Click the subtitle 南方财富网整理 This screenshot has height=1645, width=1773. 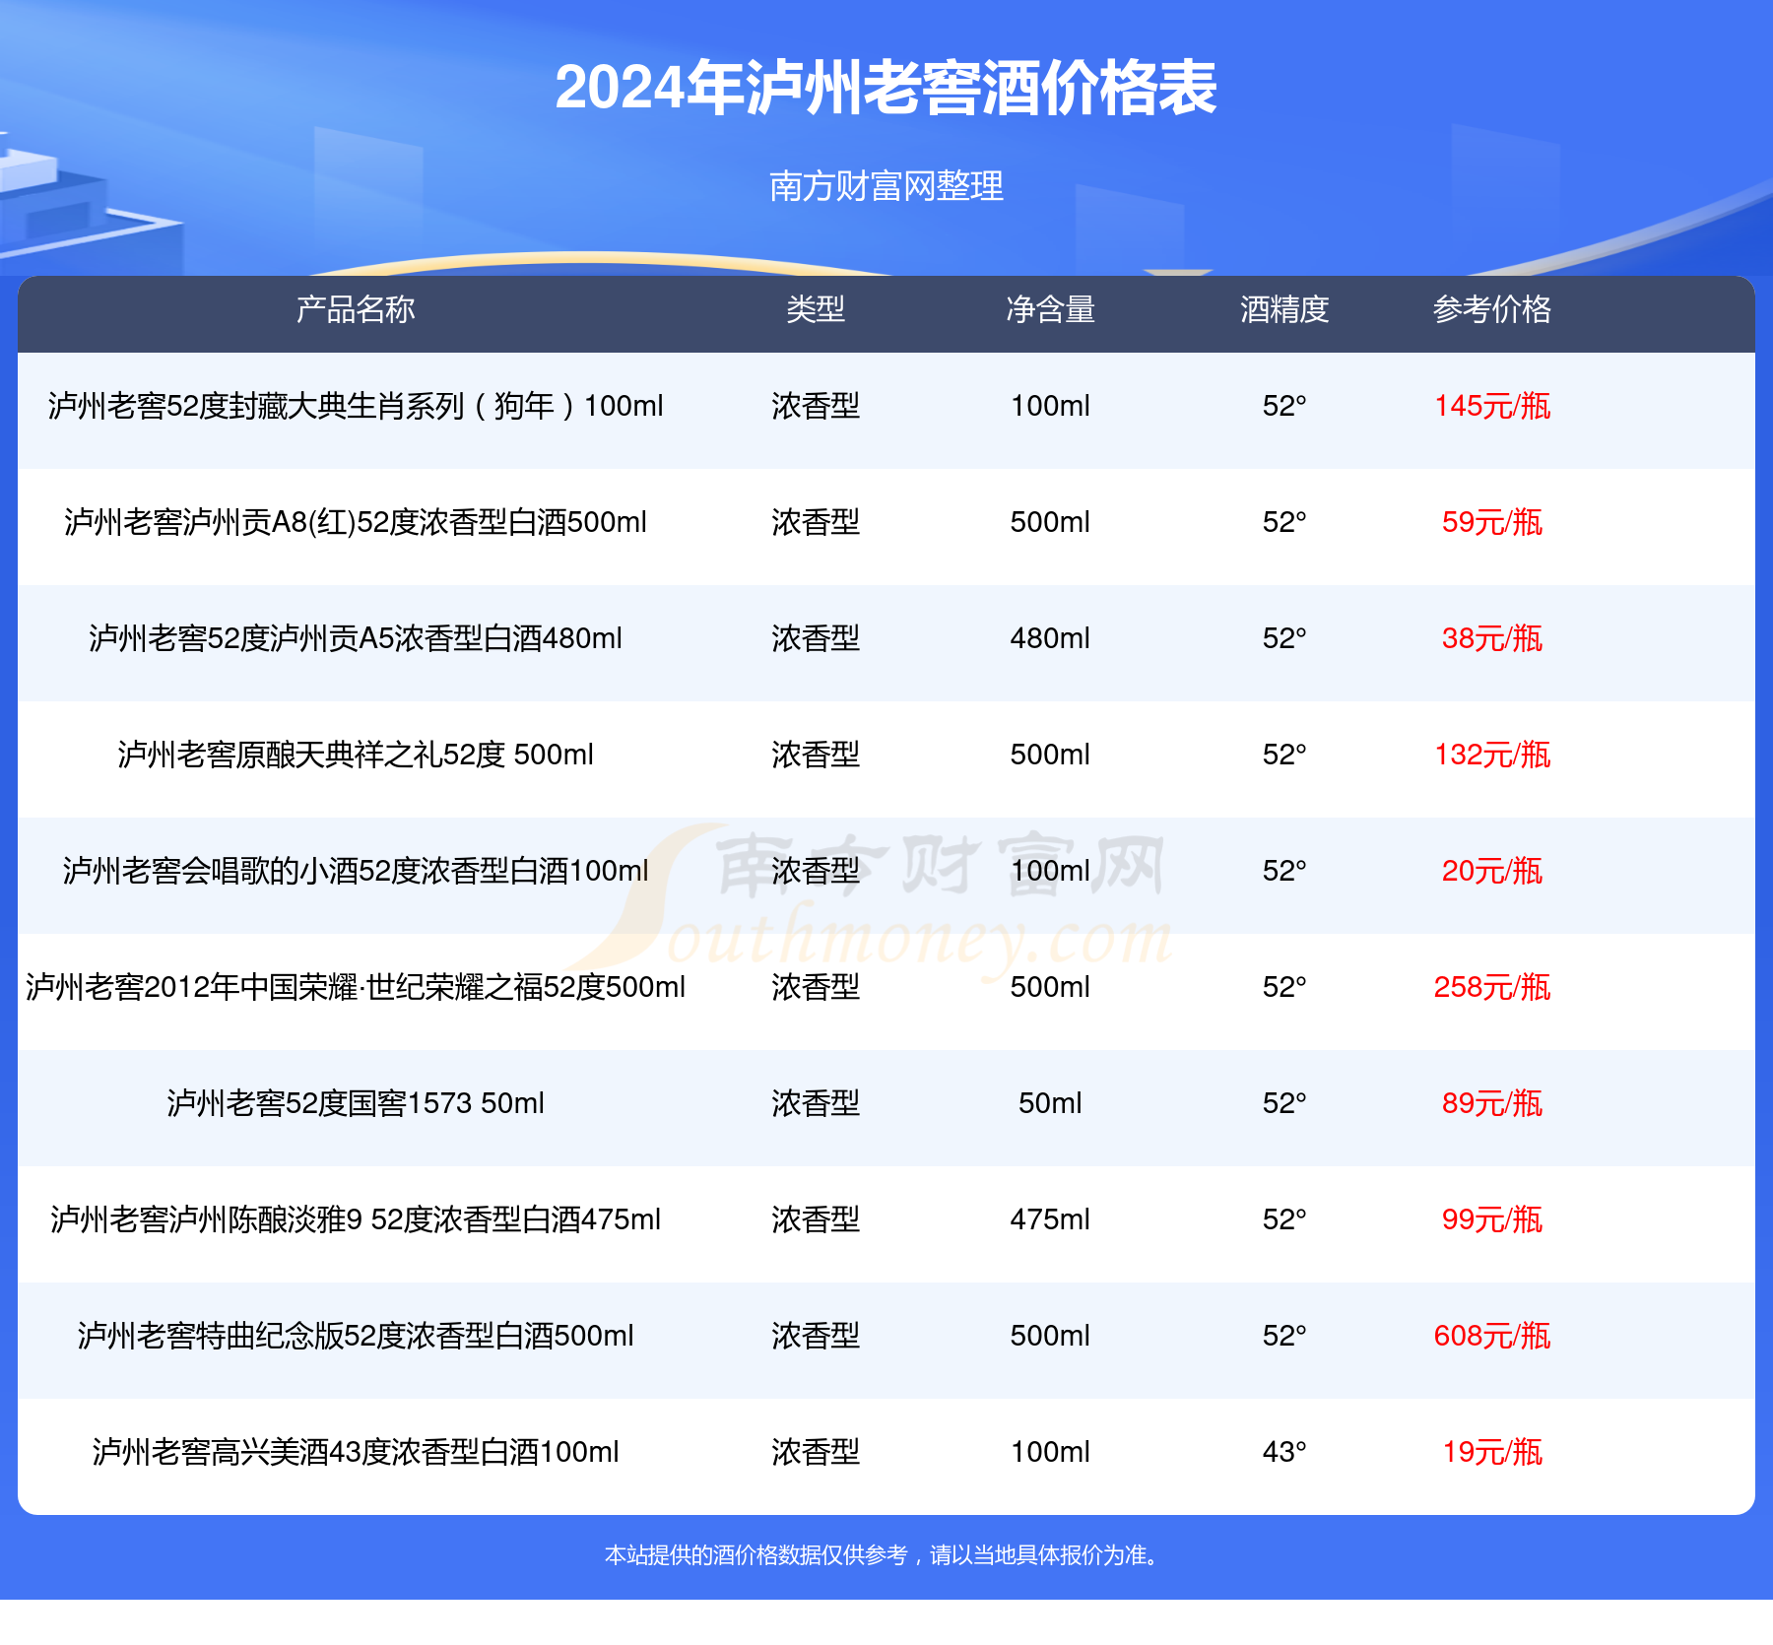pos(886,185)
